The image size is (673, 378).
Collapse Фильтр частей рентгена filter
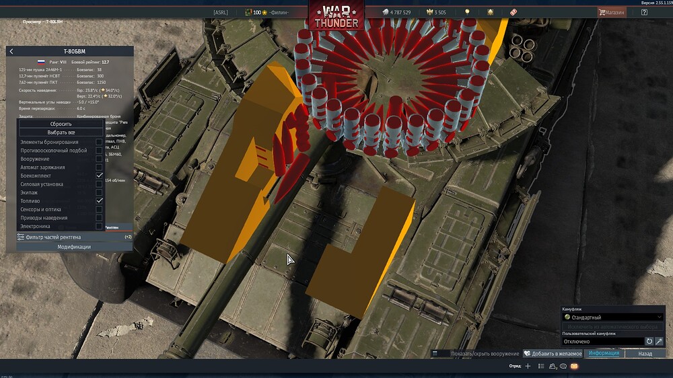click(x=74, y=237)
